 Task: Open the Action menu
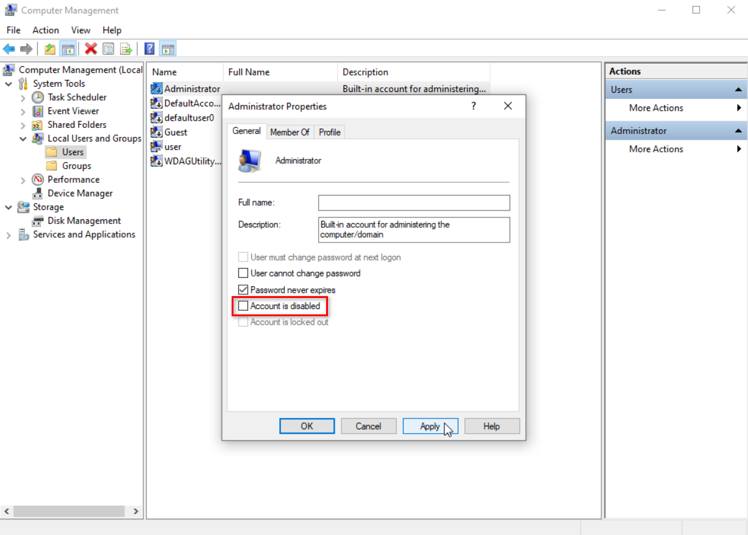tap(46, 30)
